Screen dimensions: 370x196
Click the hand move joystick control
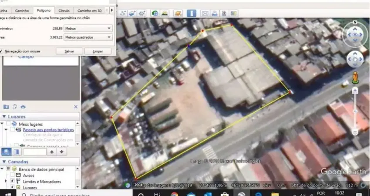pos(355,59)
